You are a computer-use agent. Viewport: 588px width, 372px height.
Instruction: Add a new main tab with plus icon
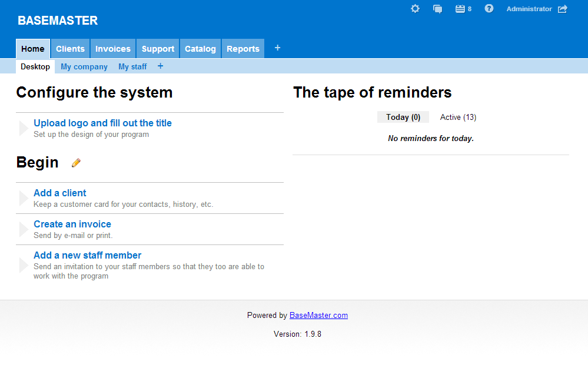point(277,48)
